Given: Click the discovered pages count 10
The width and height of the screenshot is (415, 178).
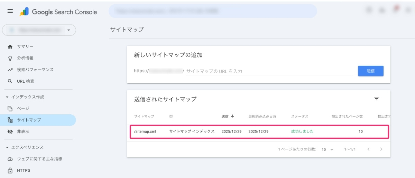Looking at the screenshot, I should (360, 132).
